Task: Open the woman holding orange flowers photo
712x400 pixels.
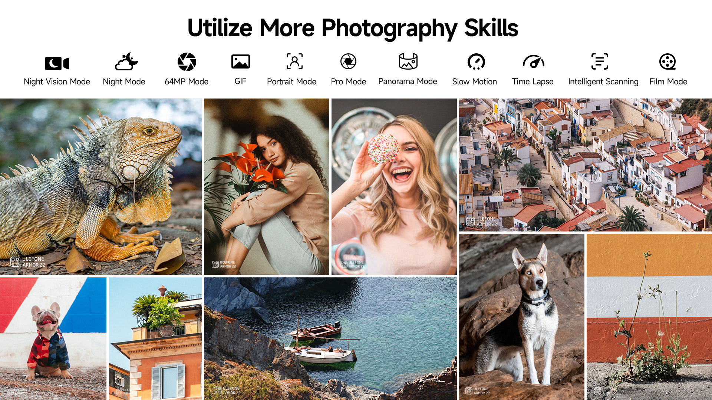Action: [x=266, y=186]
